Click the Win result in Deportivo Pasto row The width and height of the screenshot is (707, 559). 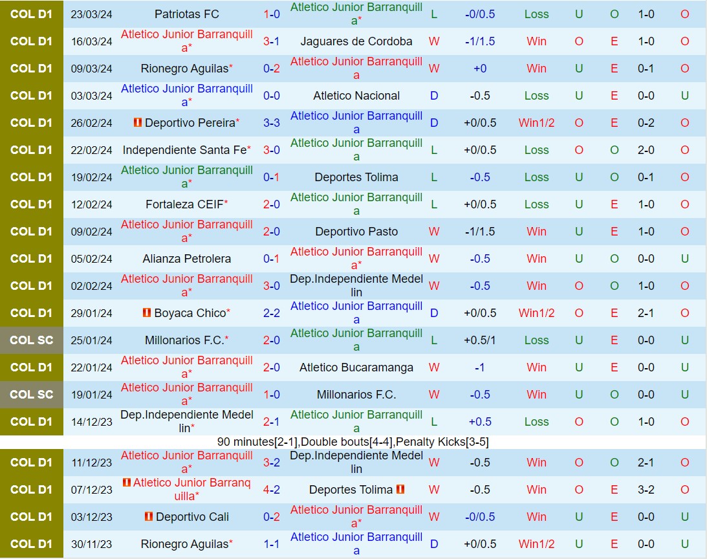pyautogui.click(x=537, y=232)
